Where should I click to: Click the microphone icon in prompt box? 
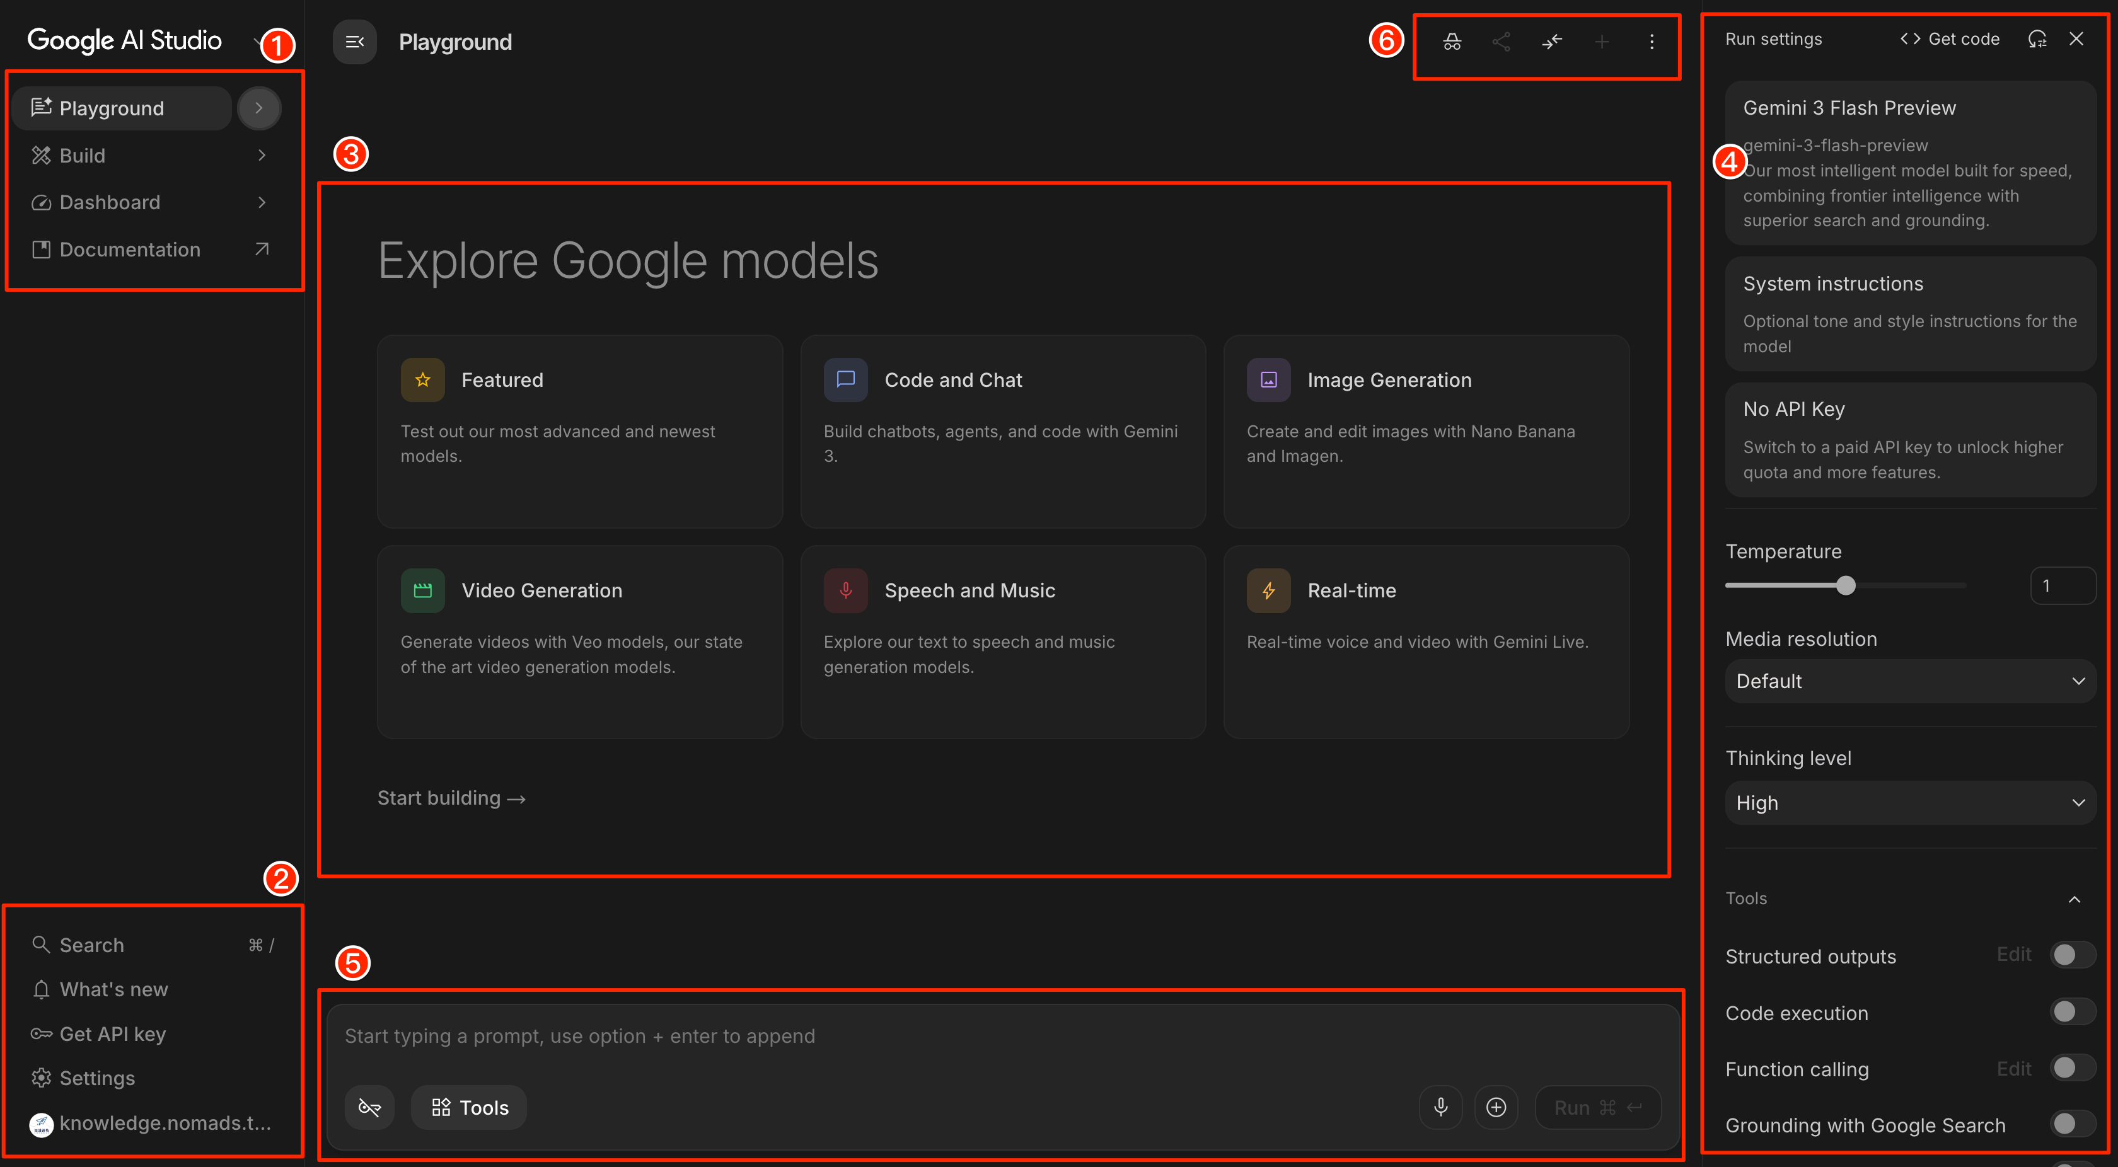pos(1440,1107)
